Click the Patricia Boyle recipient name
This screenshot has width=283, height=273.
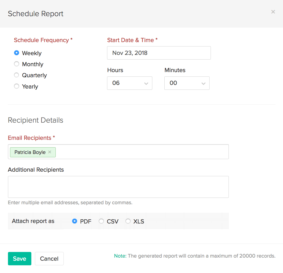(x=30, y=152)
